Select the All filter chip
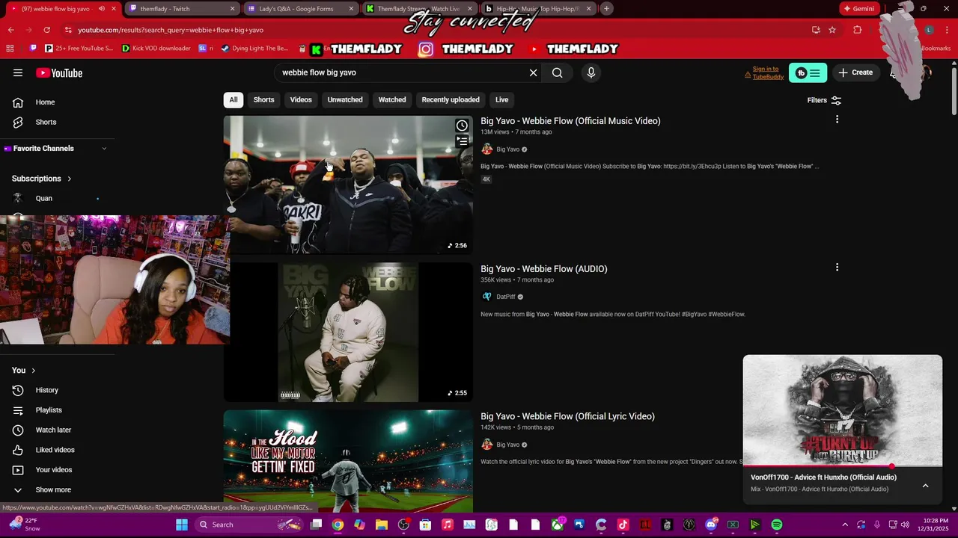 point(234,99)
